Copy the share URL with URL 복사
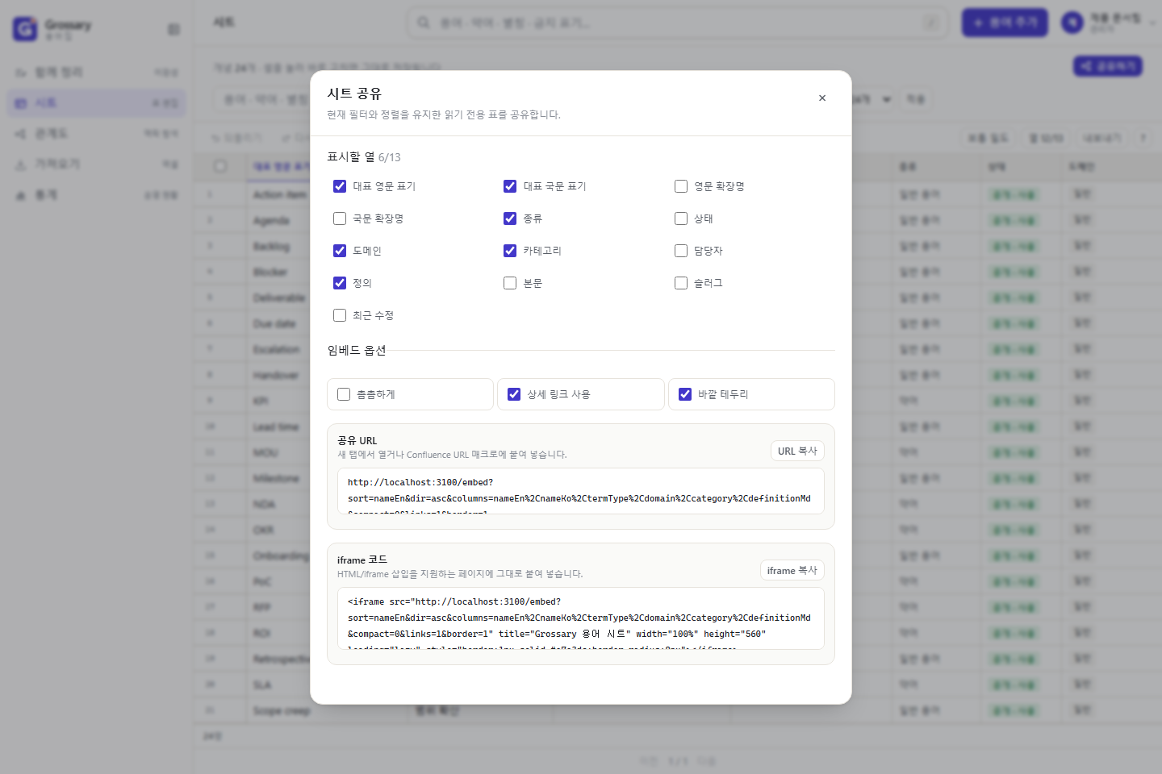1162x774 pixels. [797, 451]
